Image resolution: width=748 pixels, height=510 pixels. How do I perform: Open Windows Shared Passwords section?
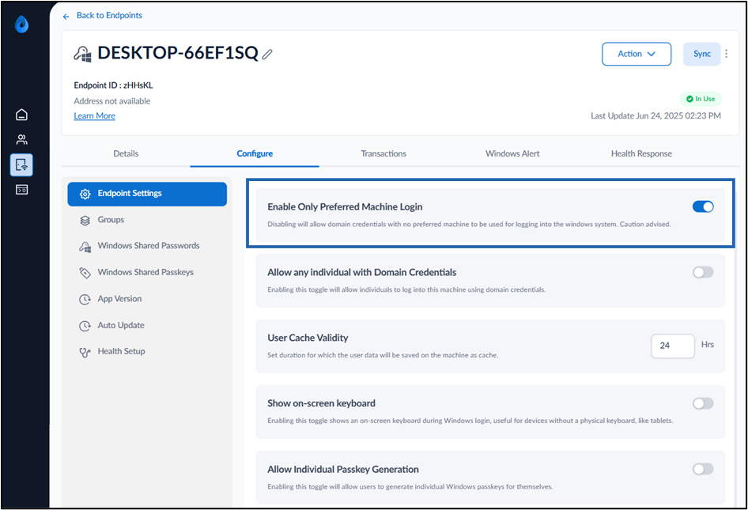[x=147, y=246]
